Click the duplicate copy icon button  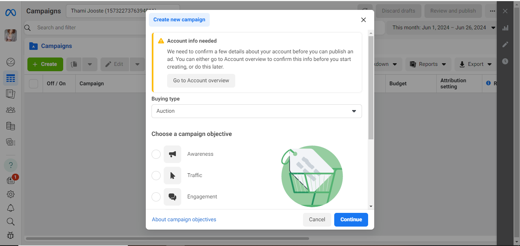pos(74,64)
